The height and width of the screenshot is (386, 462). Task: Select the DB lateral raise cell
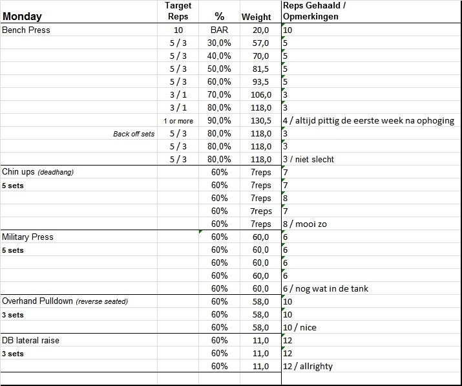(31, 340)
